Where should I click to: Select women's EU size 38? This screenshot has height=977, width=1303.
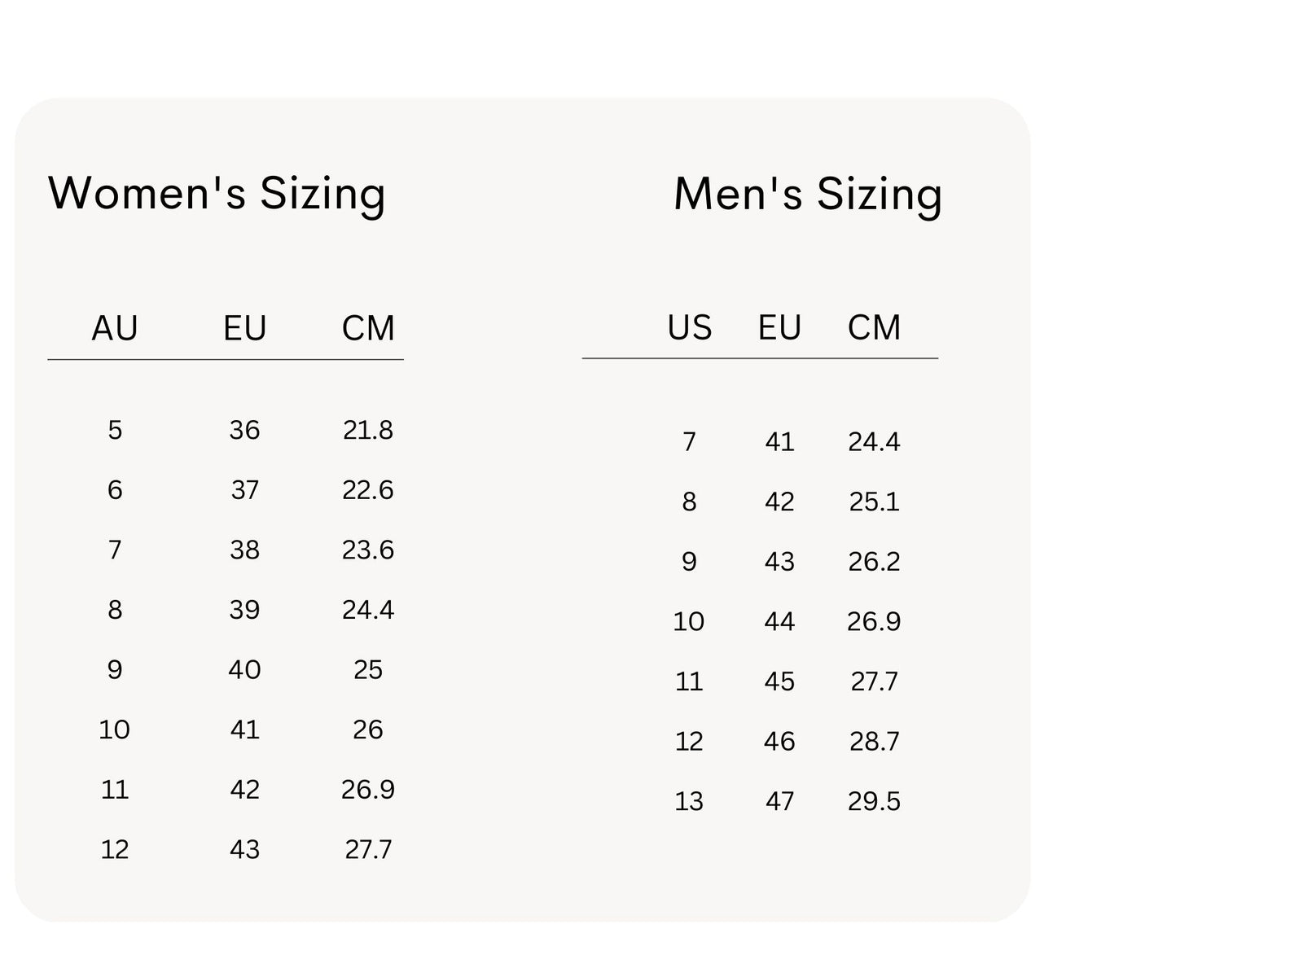click(244, 550)
